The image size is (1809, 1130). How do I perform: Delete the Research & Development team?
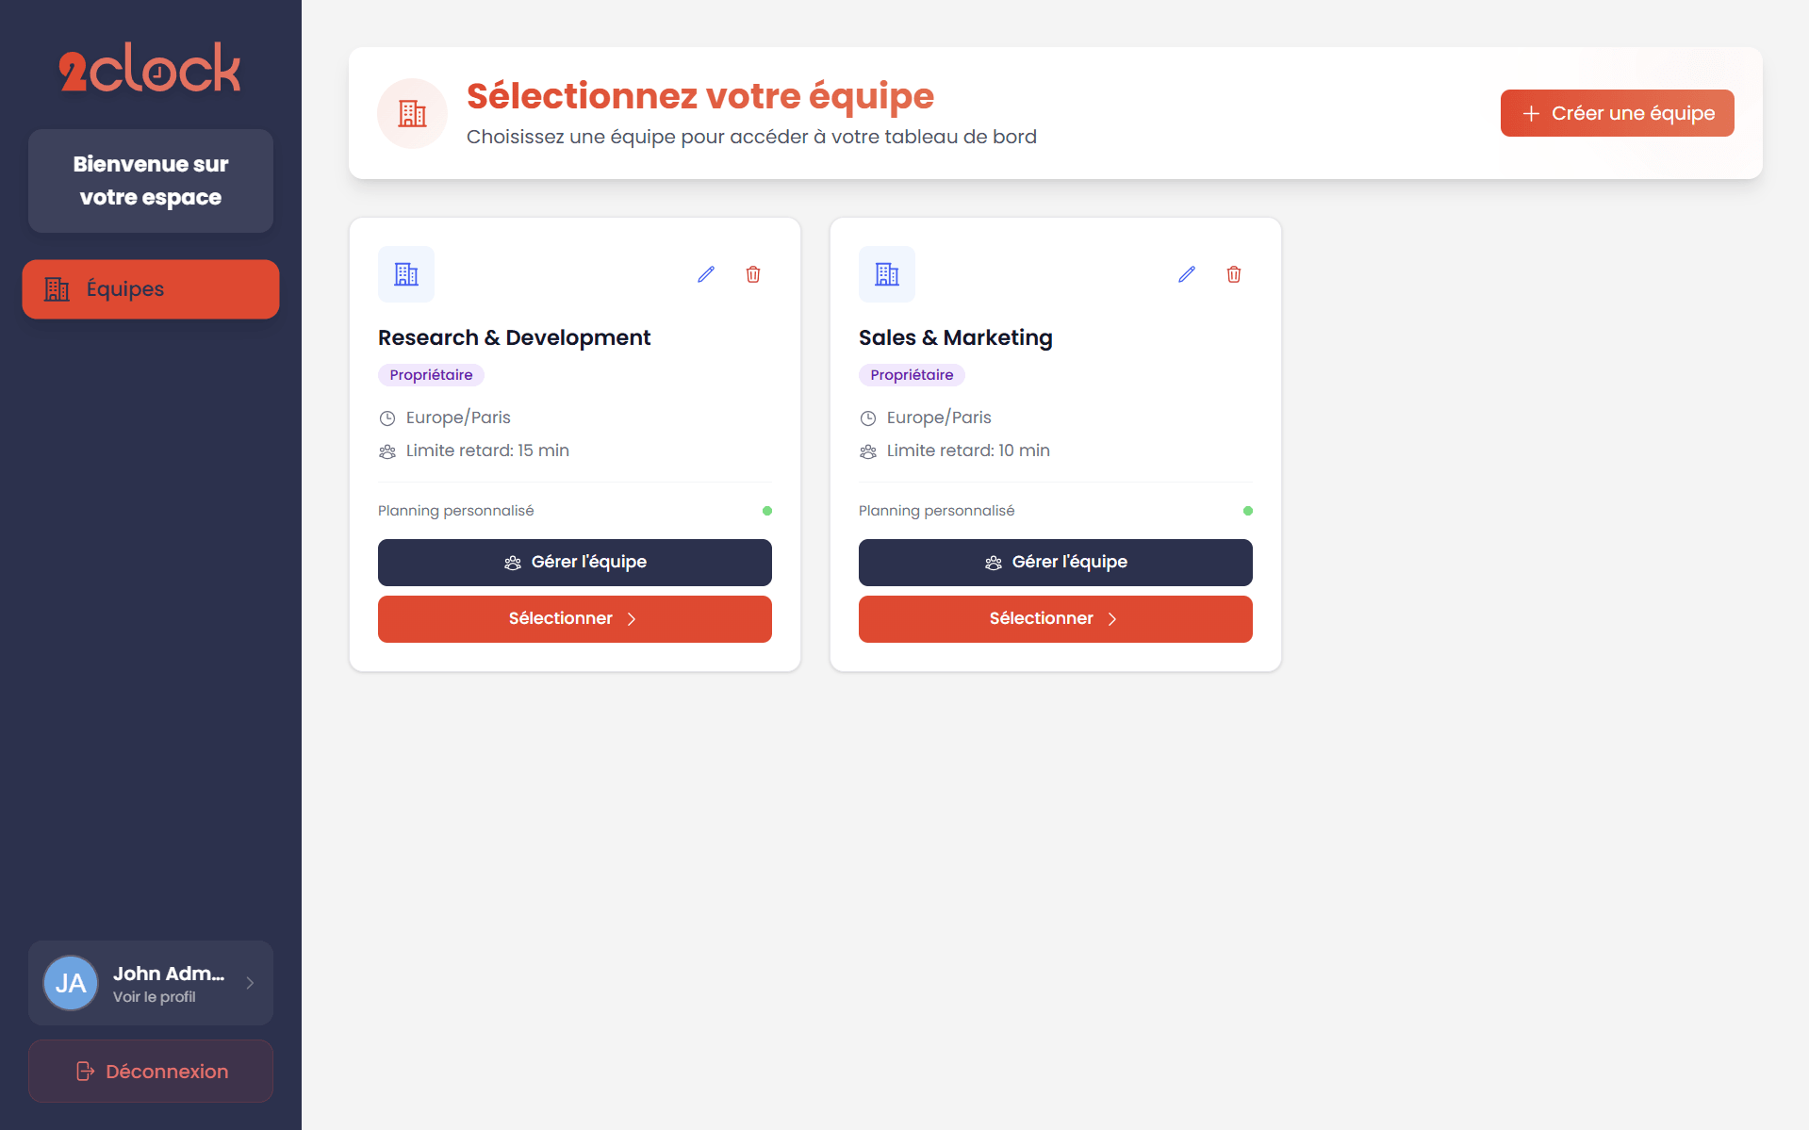pos(753,274)
